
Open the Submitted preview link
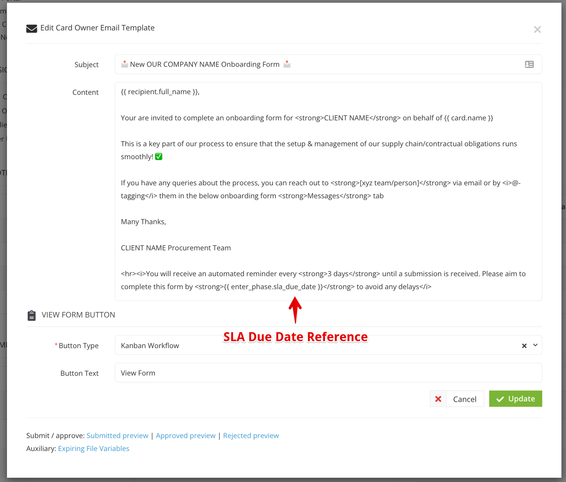pyautogui.click(x=117, y=435)
